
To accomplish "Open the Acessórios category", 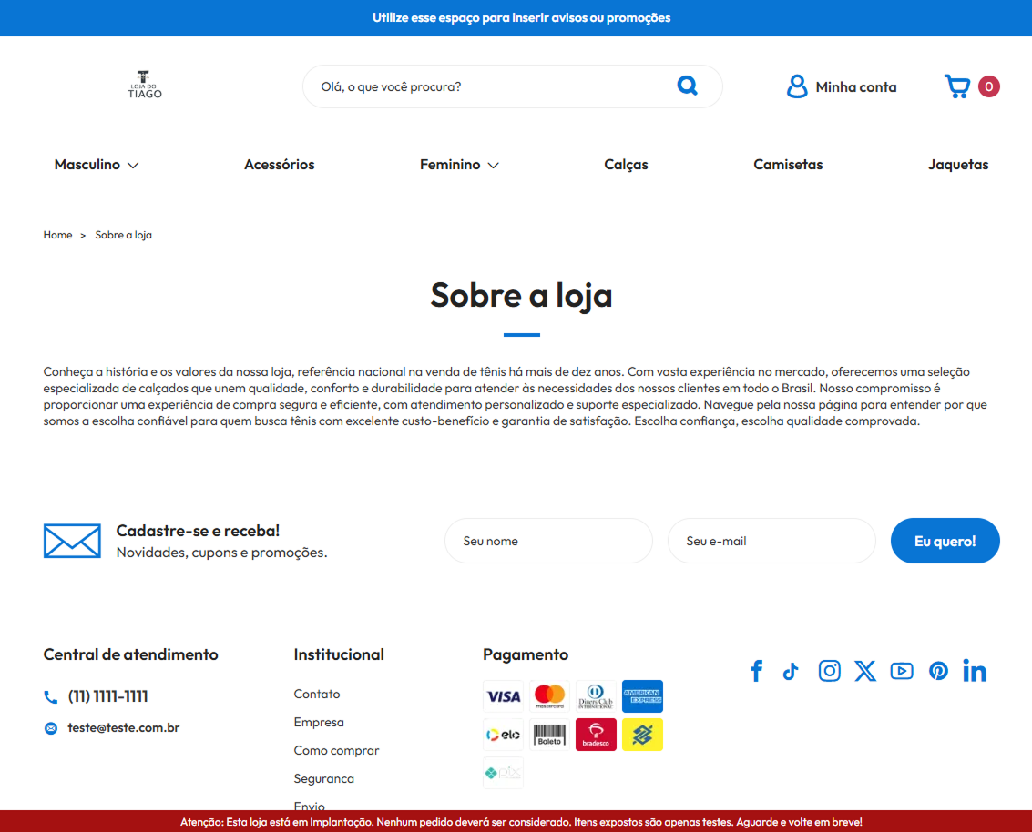I will point(279,165).
